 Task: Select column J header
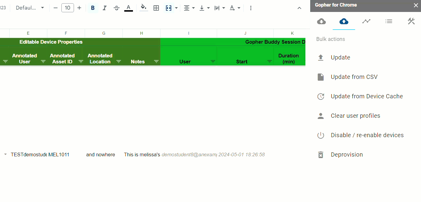pos(245,33)
